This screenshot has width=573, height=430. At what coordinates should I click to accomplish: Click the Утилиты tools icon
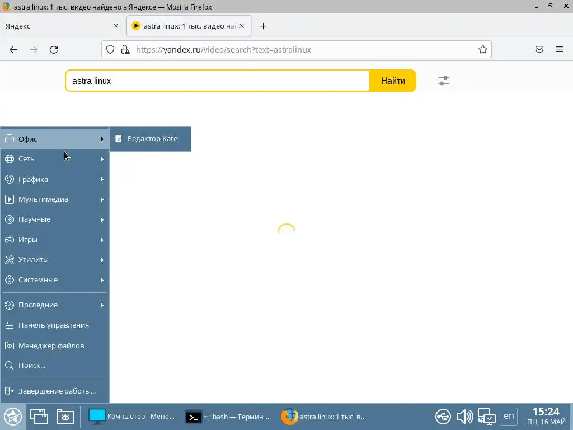tap(10, 260)
